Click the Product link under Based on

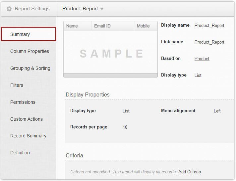point(202,59)
